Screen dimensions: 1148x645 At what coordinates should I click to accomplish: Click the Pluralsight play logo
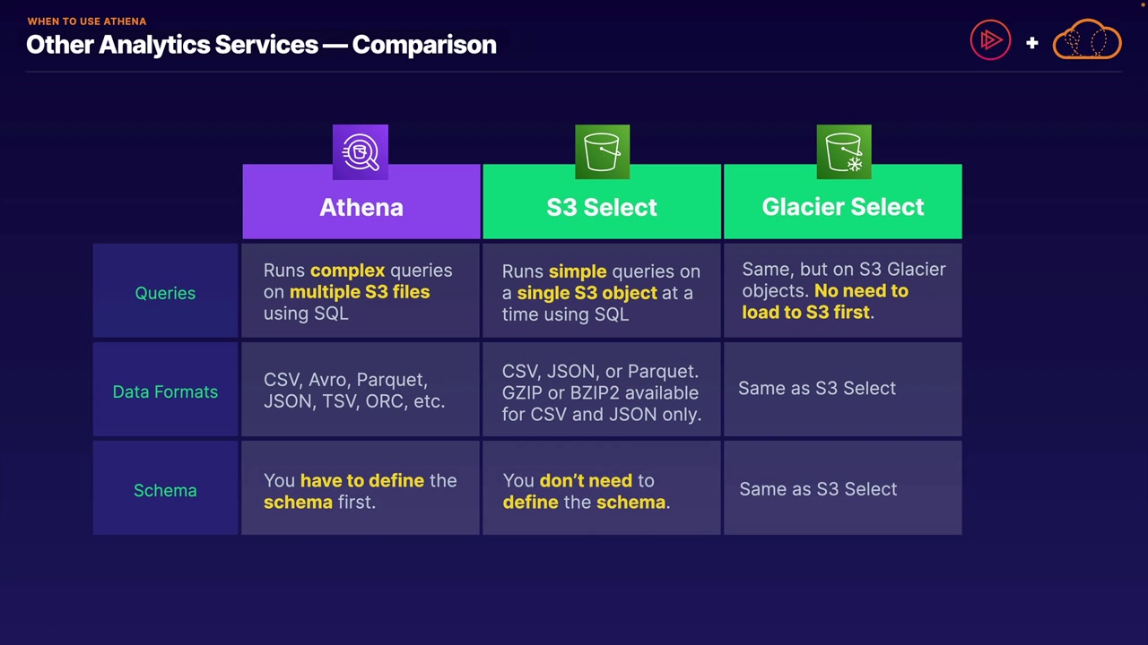coord(990,40)
